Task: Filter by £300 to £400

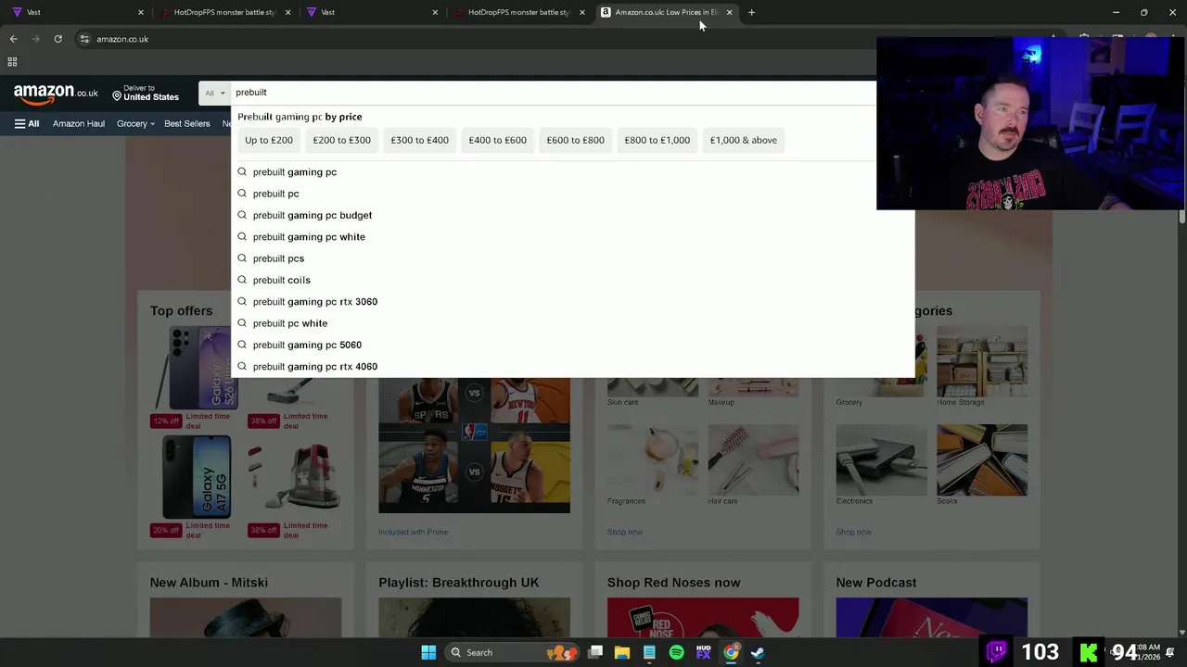Action: [x=419, y=140]
